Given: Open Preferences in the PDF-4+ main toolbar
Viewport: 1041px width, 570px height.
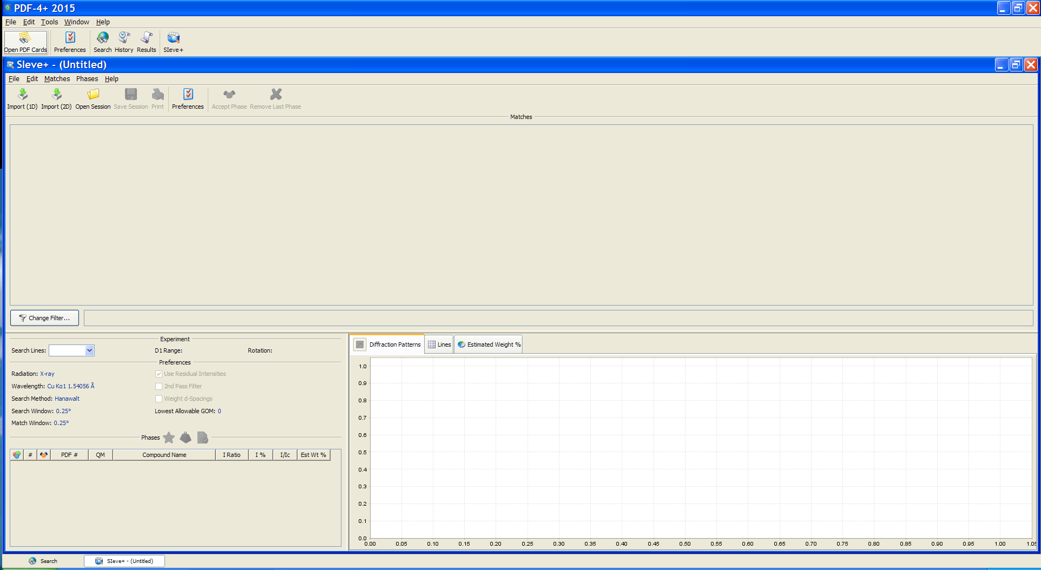Looking at the screenshot, I should tap(70, 42).
